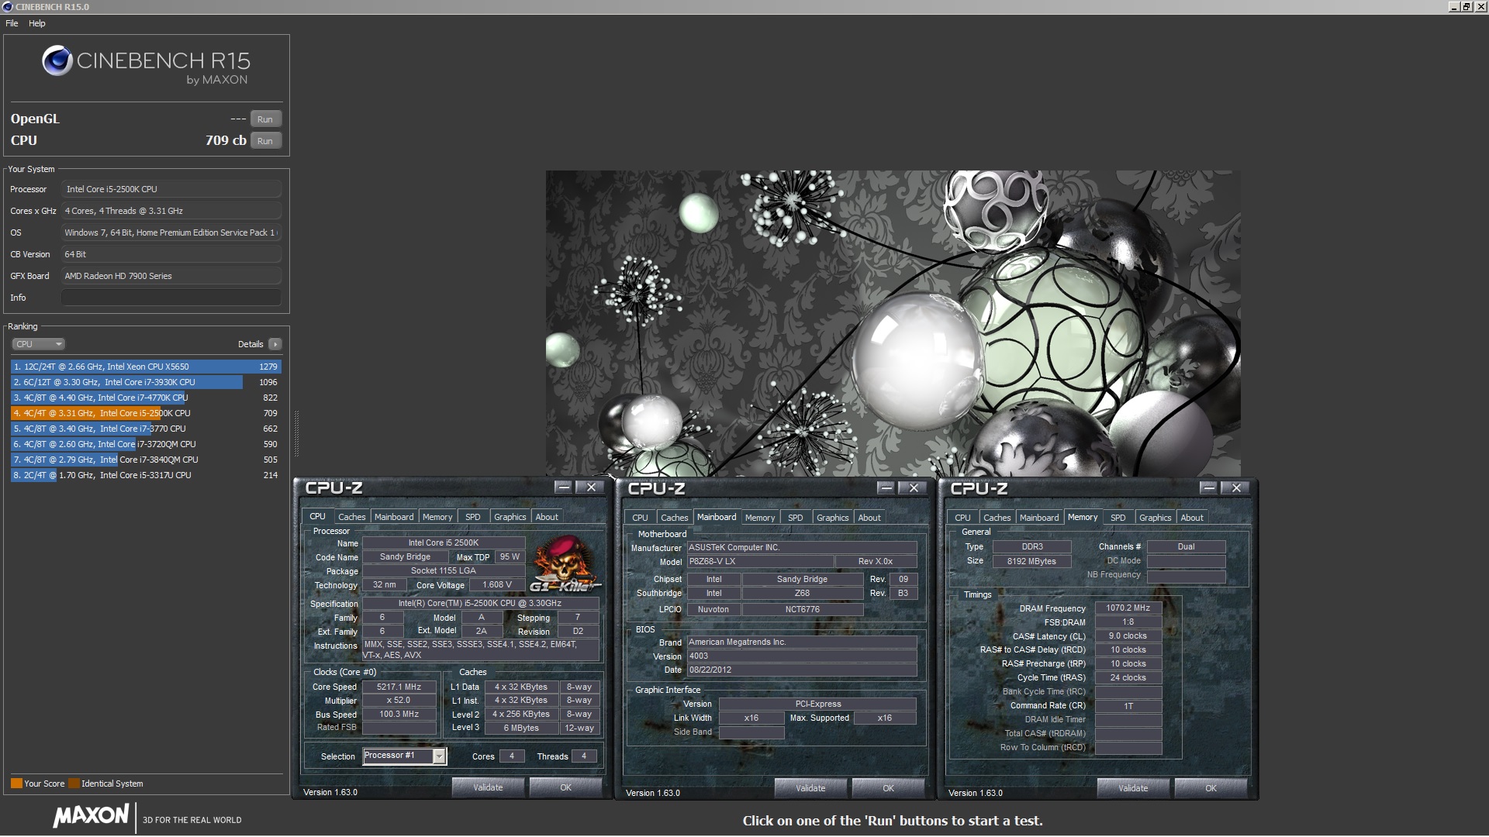Click the rendered benchmark scene image
Screen dimensions: 1489x837
tap(893, 323)
